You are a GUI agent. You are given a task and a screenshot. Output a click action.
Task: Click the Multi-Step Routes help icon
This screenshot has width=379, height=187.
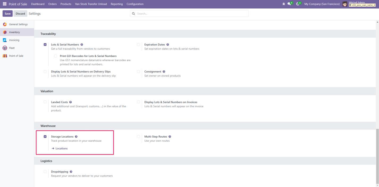tap(170, 137)
